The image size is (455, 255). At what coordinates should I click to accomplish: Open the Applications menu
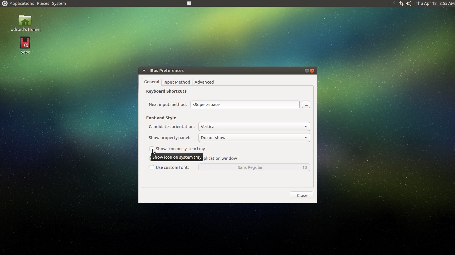22,3
